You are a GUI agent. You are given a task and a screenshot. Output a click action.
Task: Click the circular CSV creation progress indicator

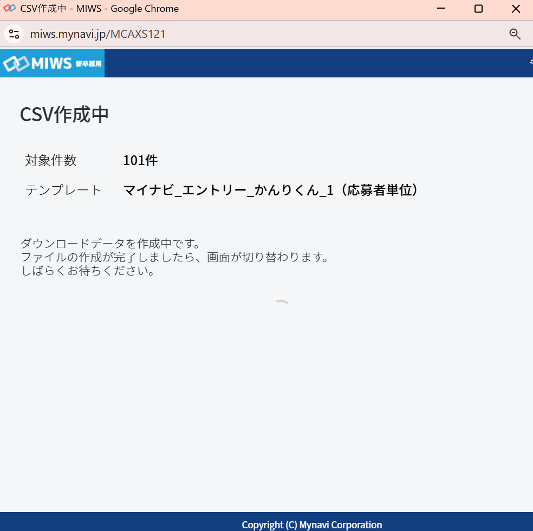(282, 302)
